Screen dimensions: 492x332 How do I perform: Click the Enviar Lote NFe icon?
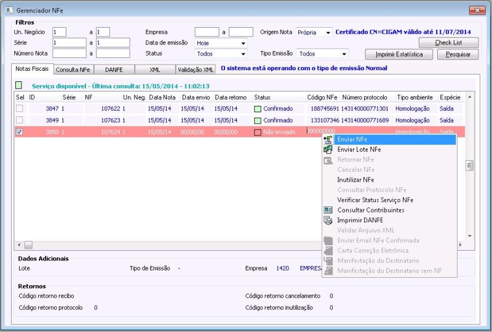point(328,150)
